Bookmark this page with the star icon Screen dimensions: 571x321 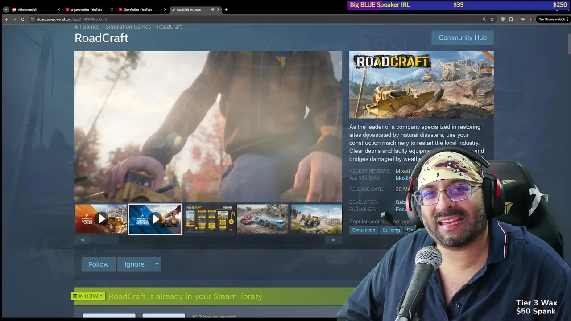(492, 19)
